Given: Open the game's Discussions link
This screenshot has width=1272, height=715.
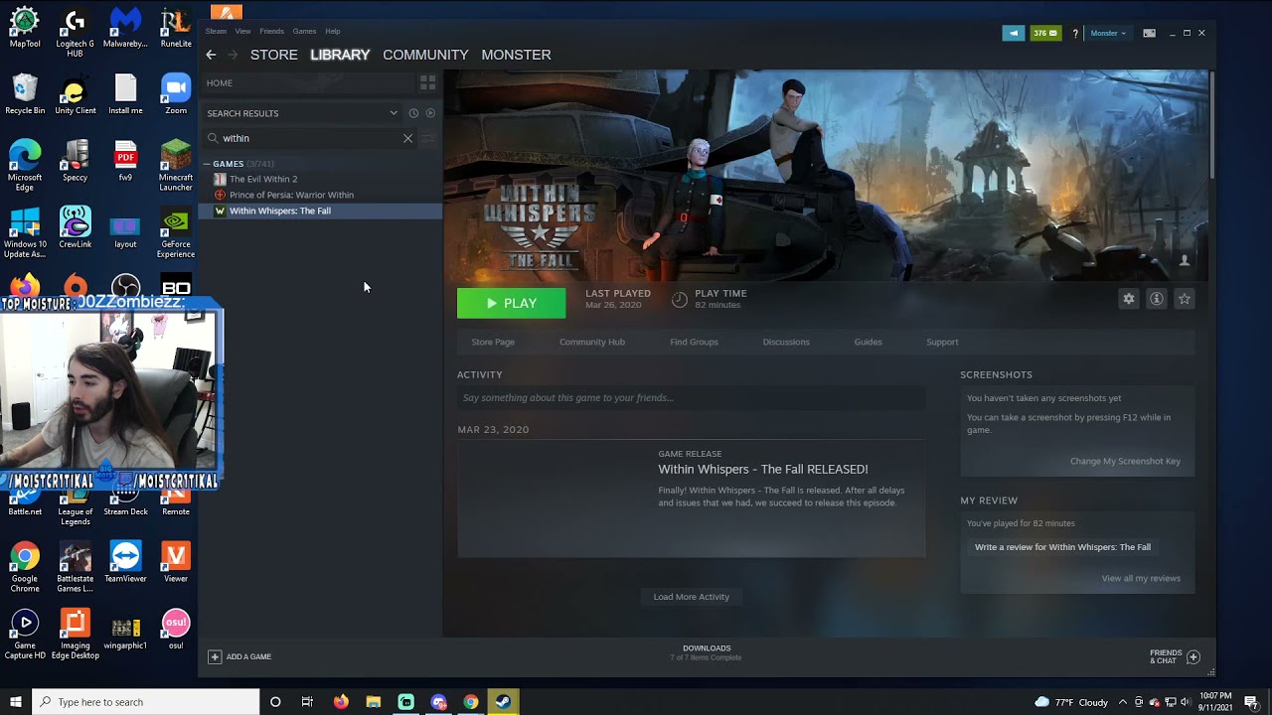Looking at the screenshot, I should [786, 342].
